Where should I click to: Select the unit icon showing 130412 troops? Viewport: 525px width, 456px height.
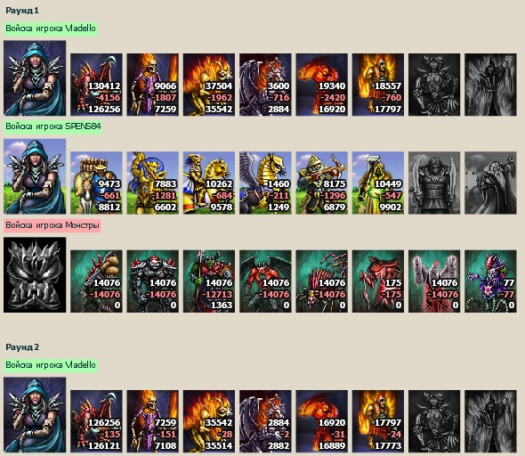click(x=96, y=85)
